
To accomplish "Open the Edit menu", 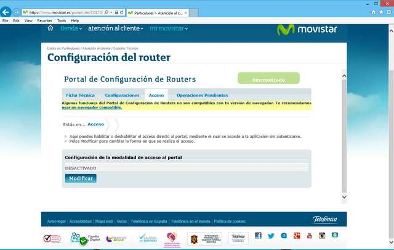I will pos(17,20).
